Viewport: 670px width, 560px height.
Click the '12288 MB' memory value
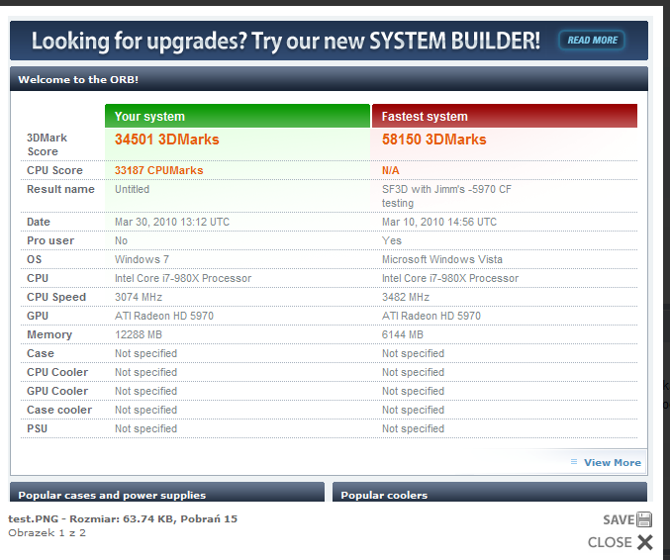coord(139,334)
